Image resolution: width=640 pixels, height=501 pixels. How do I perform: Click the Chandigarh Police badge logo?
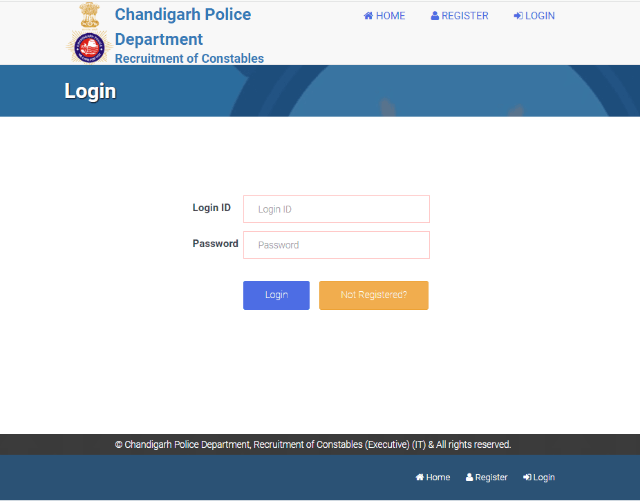(89, 47)
